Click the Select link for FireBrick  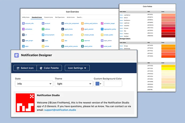121,34
